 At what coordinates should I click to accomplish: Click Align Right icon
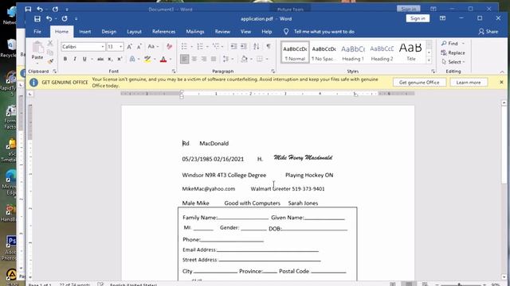(x=204, y=59)
